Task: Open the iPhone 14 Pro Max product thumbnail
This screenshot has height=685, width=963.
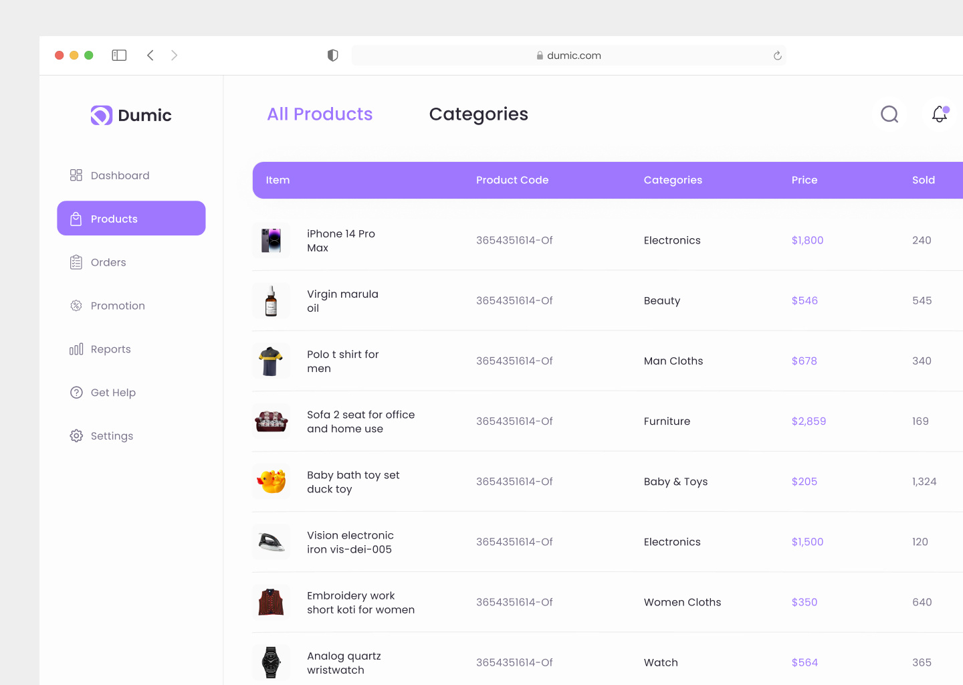Action: (271, 240)
